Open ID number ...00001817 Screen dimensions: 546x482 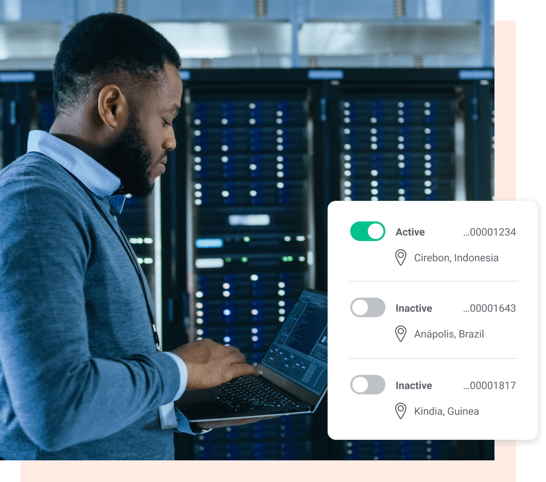(489, 385)
